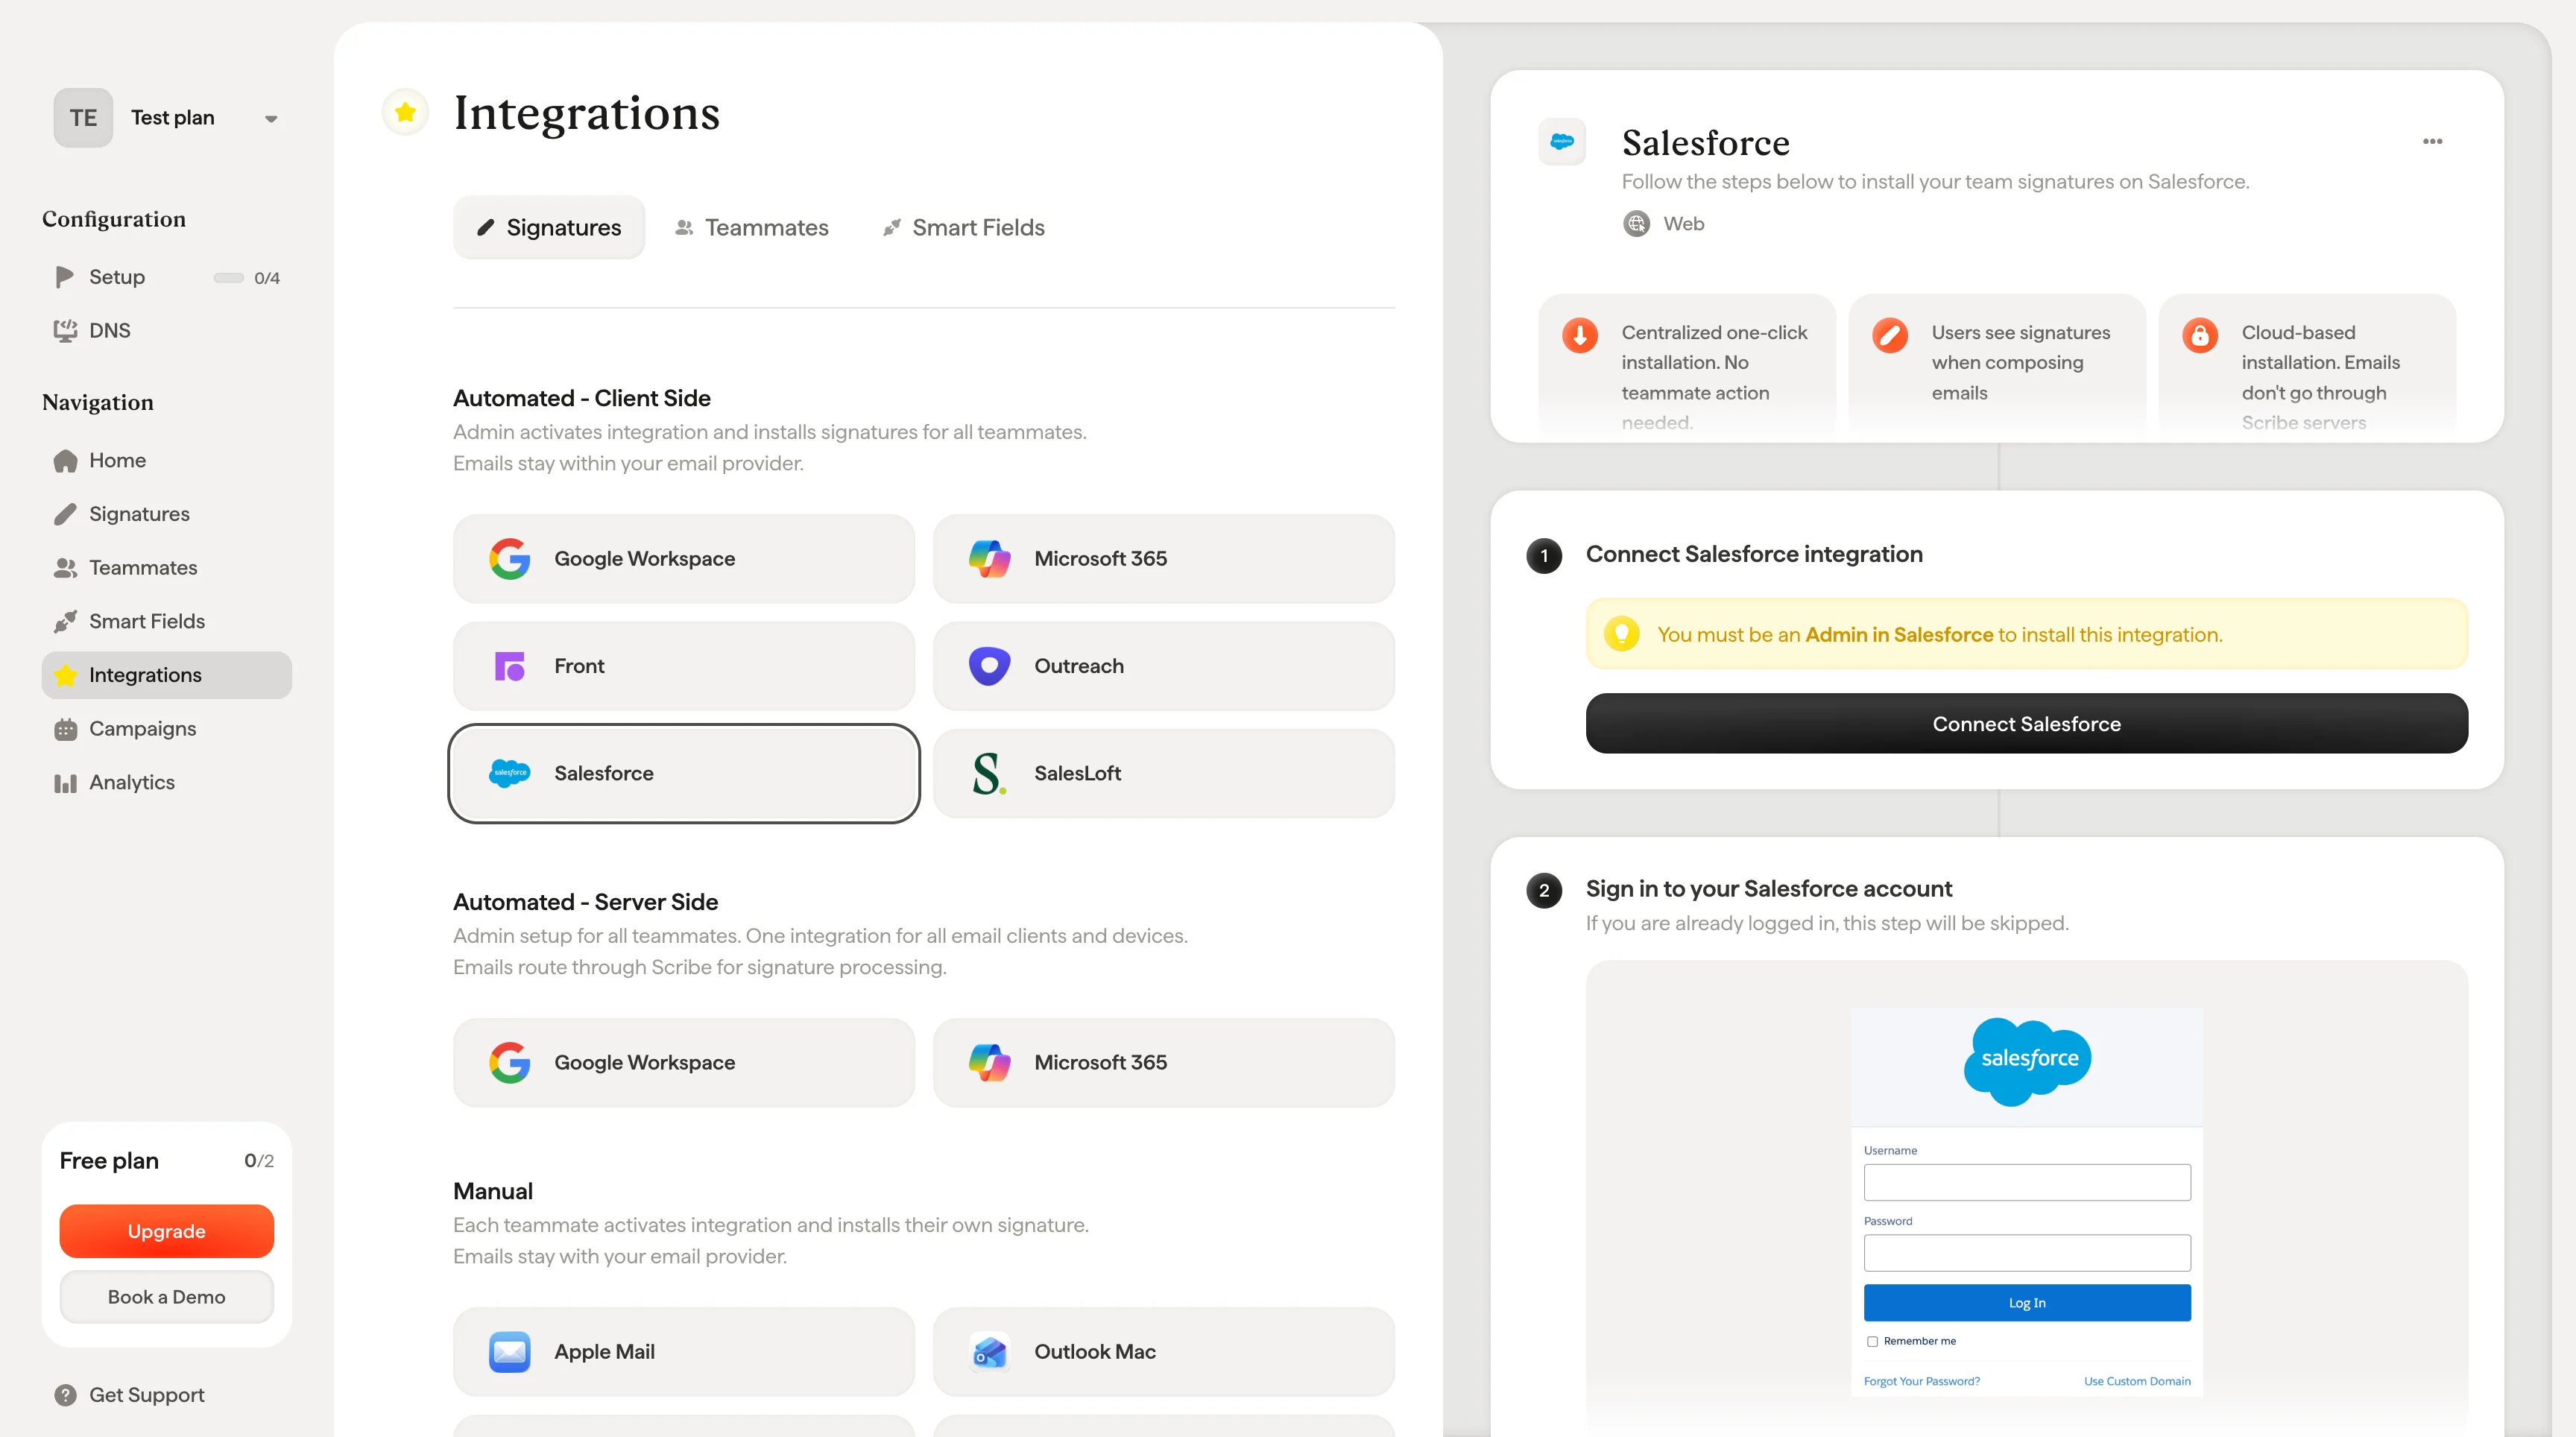
Task: Click the download arrow feature icon
Action: point(1580,334)
